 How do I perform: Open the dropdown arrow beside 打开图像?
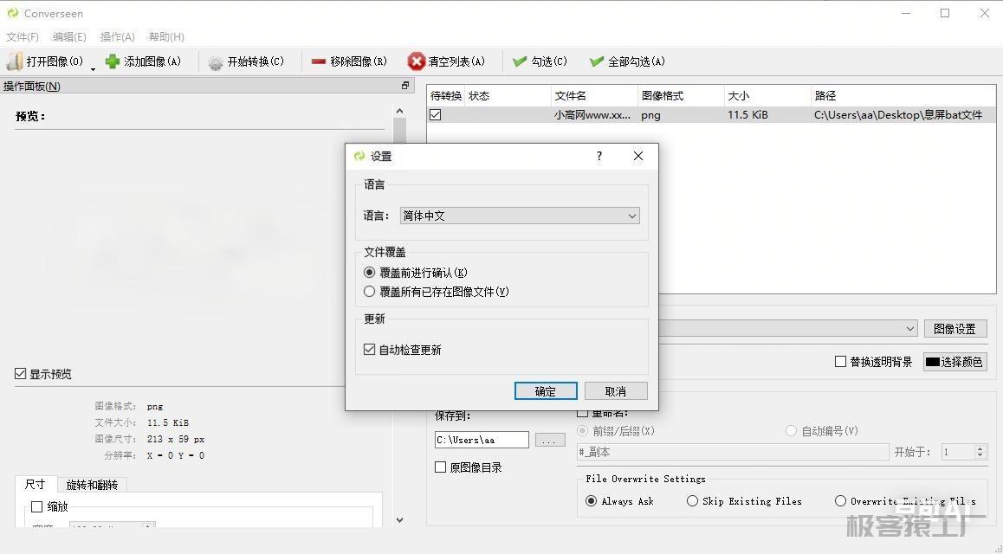pos(93,68)
